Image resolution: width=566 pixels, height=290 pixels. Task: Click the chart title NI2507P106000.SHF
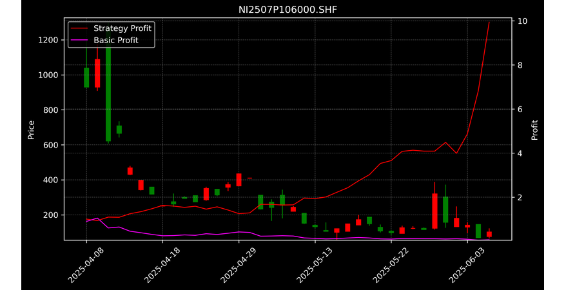(x=288, y=10)
